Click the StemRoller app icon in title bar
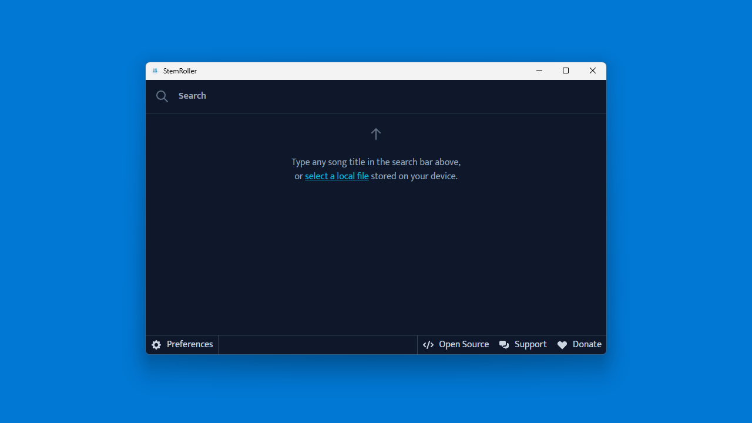Screen dimensions: 752x423 [x=155, y=71]
